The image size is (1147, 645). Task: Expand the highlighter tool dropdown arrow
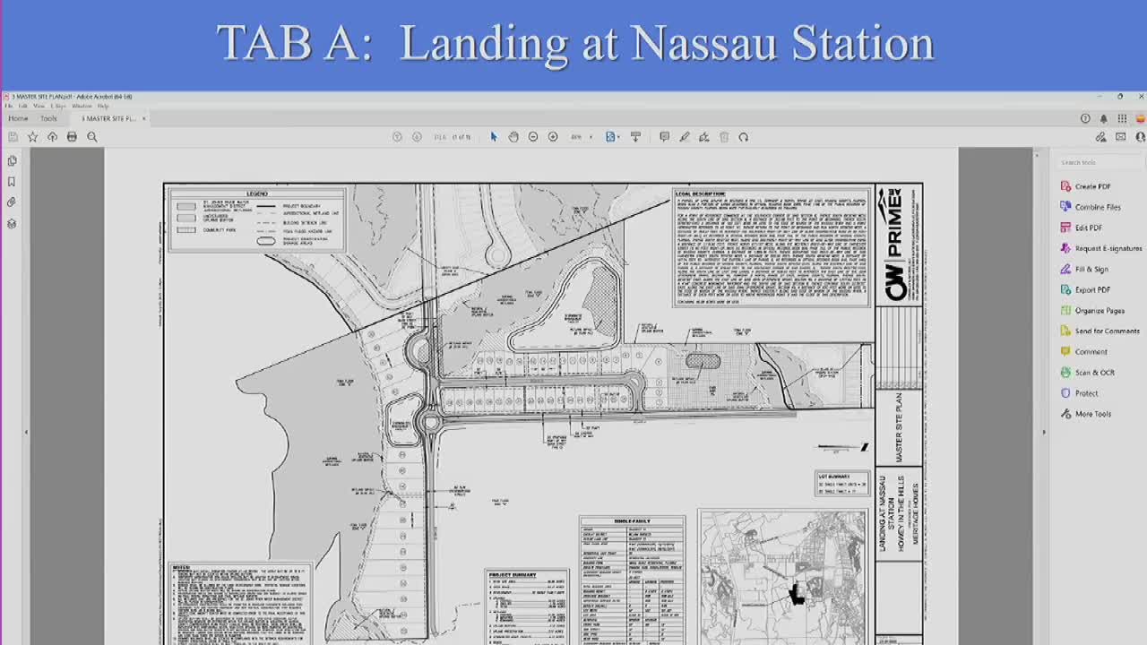point(694,136)
